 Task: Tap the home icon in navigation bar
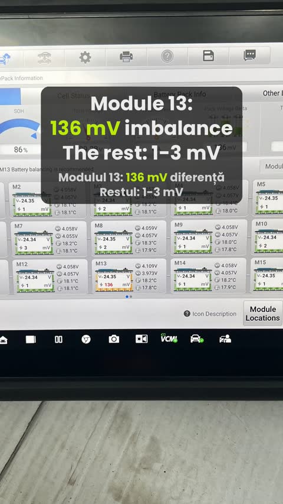tap(3, 340)
